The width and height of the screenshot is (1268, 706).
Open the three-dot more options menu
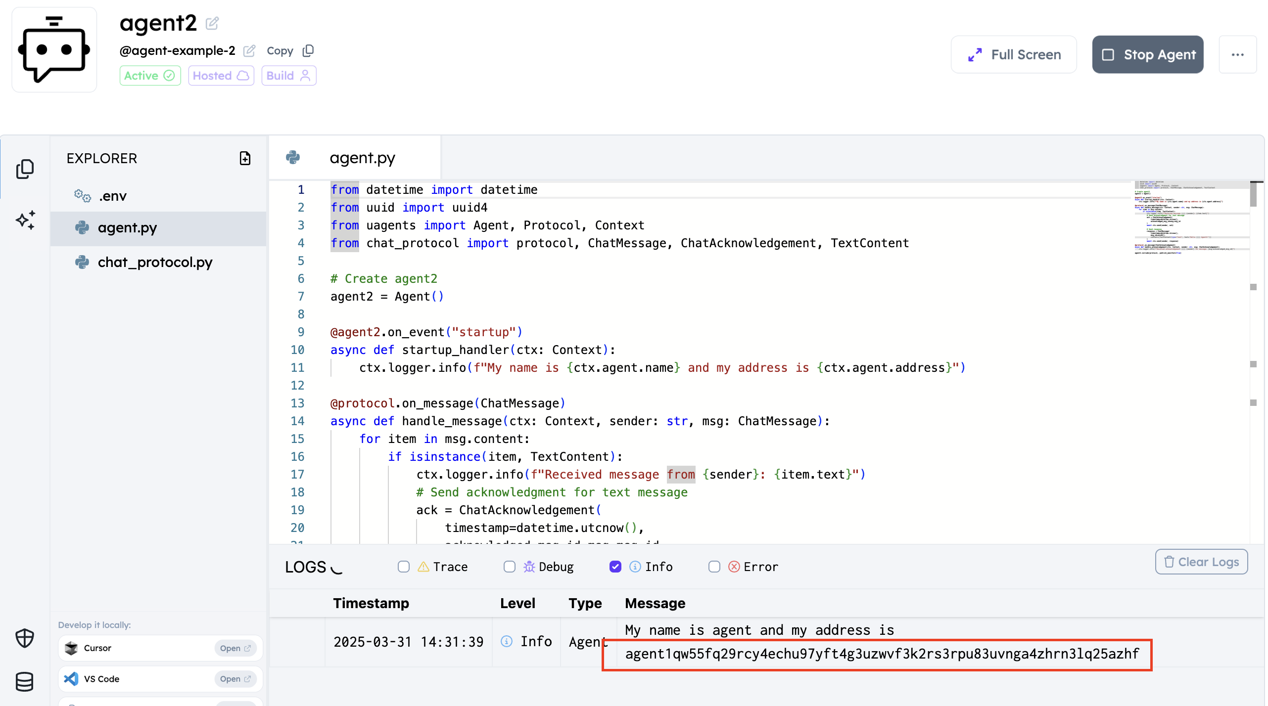click(x=1238, y=54)
